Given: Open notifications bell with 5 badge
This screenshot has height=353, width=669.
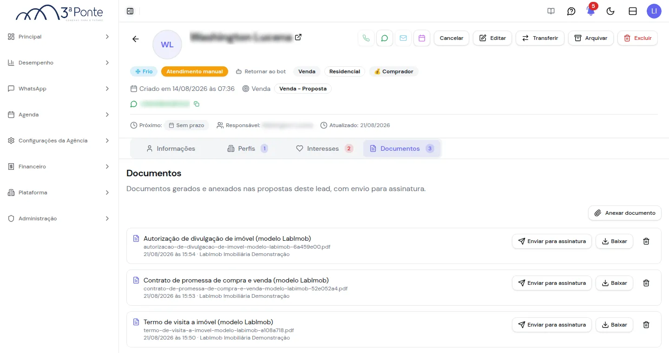Looking at the screenshot, I should (591, 10).
